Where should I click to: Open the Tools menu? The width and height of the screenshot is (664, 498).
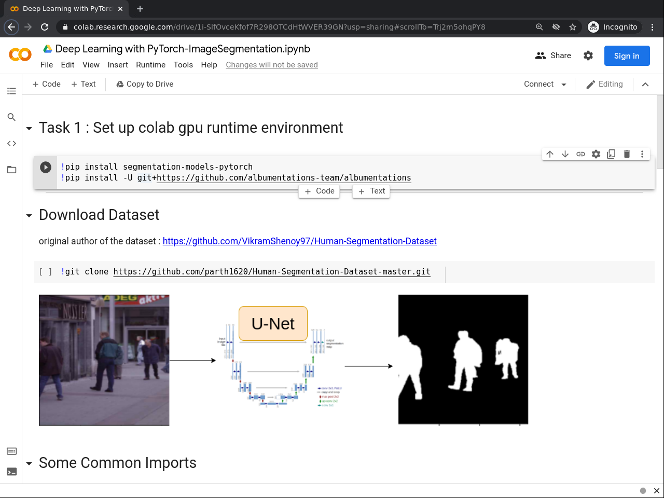click(x=183, y=65)
